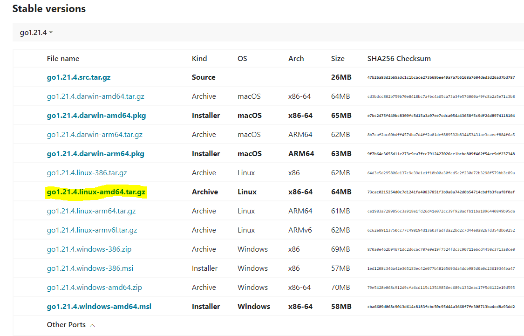Click the Stable versions heading
524x336 pixels.
tap(49, 8)
